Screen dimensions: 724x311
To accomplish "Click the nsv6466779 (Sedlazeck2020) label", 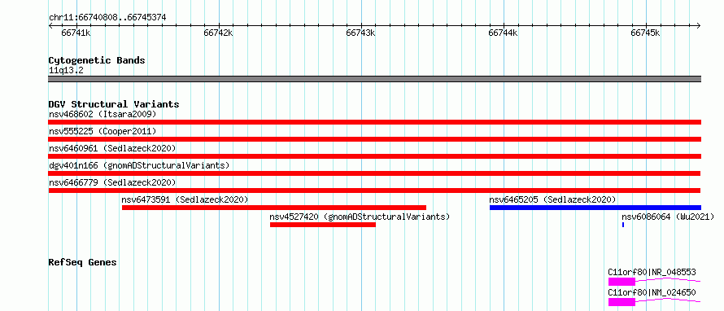I will pyautogui.click(x=112, y=182).
